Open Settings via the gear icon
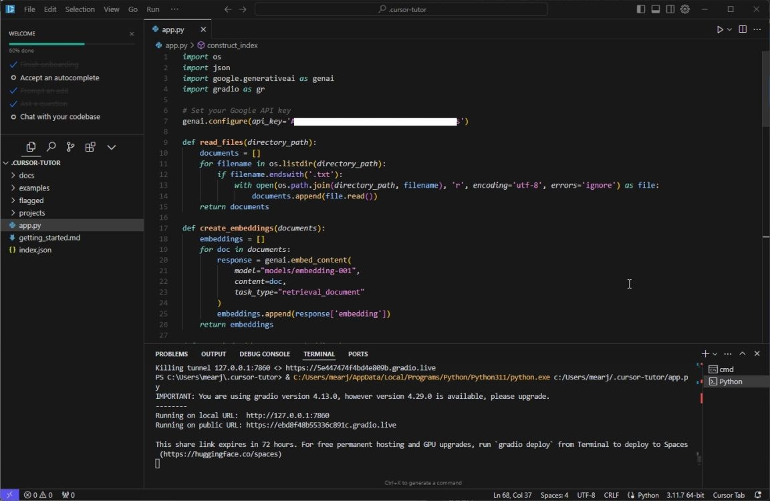770x501 pixels. [685, 9]
